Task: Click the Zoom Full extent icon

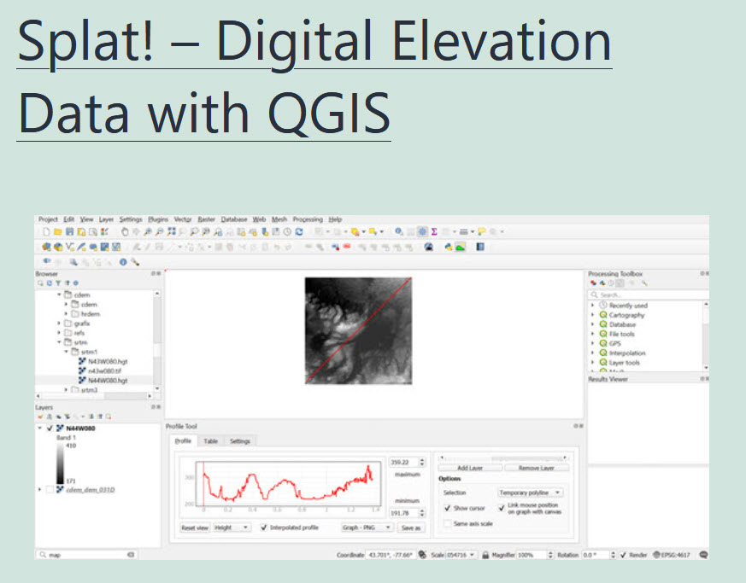Action: [x=172, y=231]
